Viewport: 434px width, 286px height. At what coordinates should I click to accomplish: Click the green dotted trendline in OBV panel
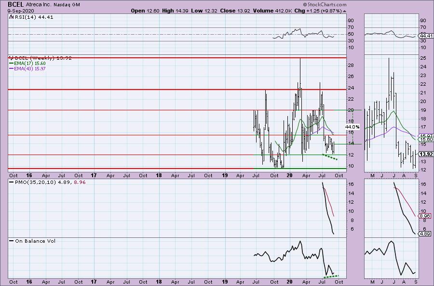point(331,276)
